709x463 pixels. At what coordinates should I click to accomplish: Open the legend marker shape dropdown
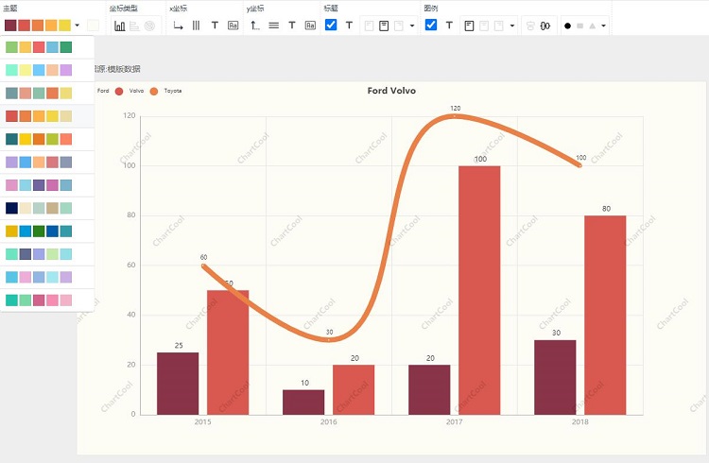[603, 26]
